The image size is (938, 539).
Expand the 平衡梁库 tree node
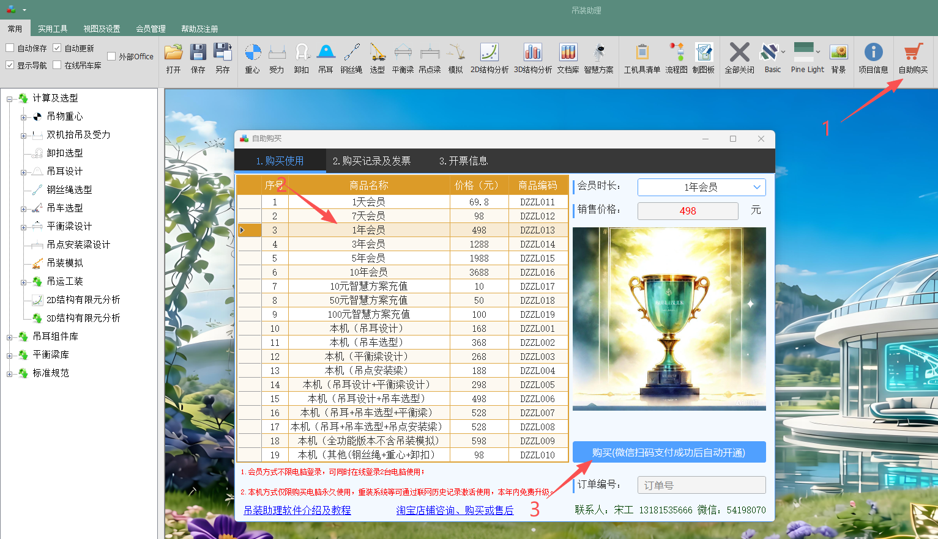tap(9, 356)
